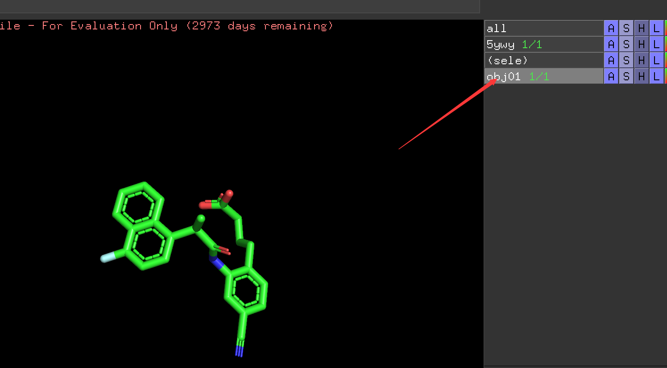
Task: Open the Hide menu for (sele)
Action: tap(641, 60)
